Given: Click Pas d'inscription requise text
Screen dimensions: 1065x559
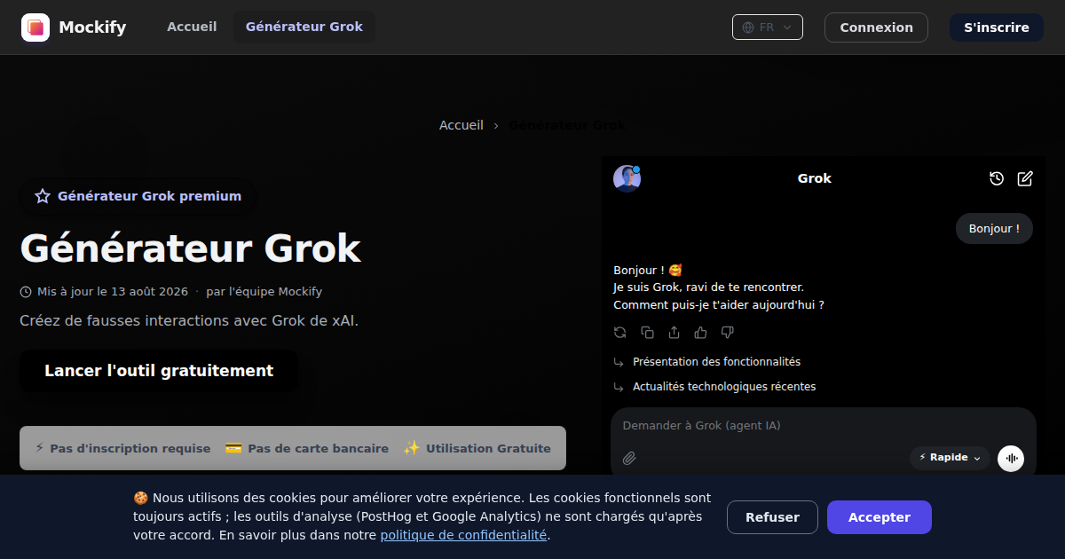Looking at the screenshot, I should pos(130,449).
